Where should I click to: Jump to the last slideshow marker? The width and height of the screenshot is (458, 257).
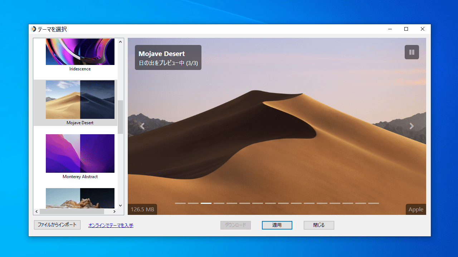(x=374, y=203)
